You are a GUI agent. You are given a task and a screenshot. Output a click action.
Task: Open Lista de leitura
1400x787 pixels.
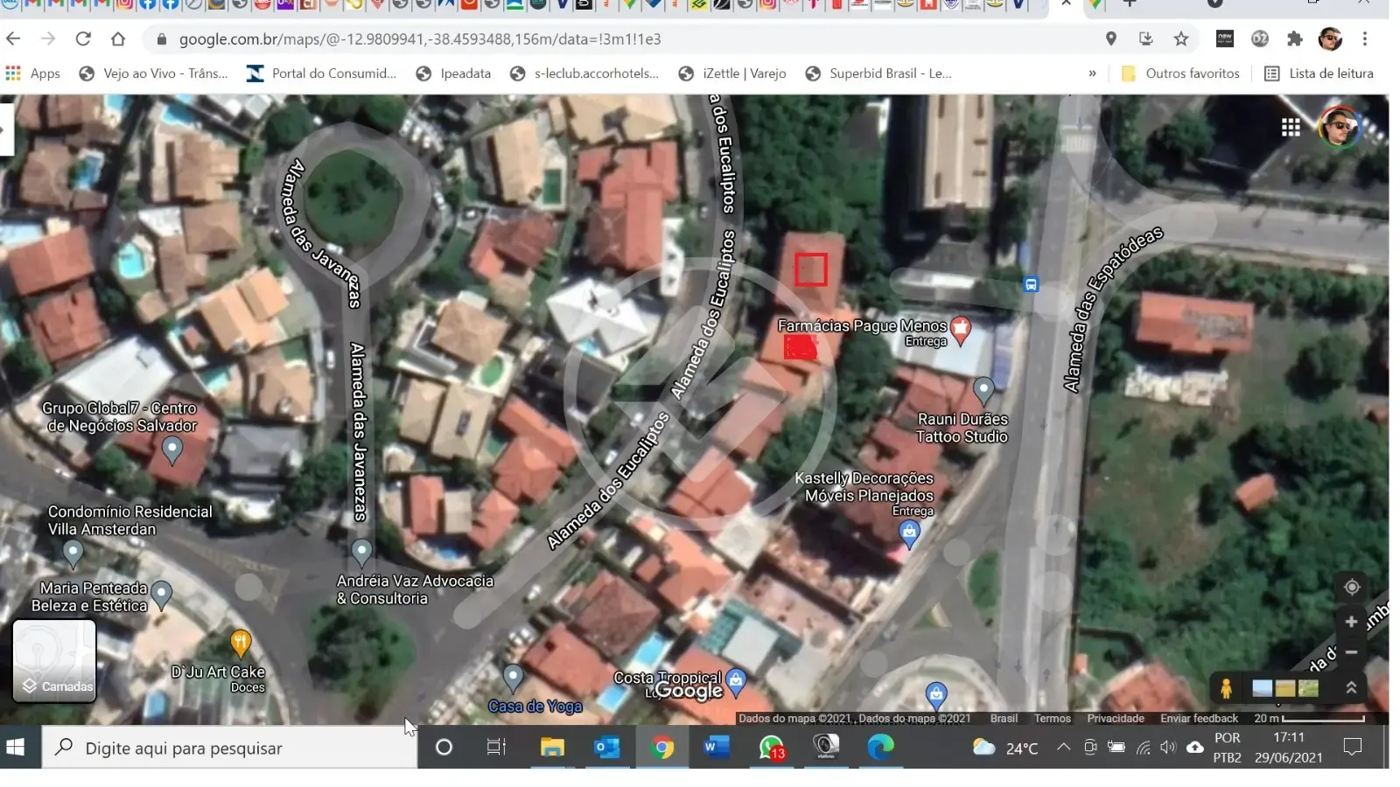[1319, 73]
